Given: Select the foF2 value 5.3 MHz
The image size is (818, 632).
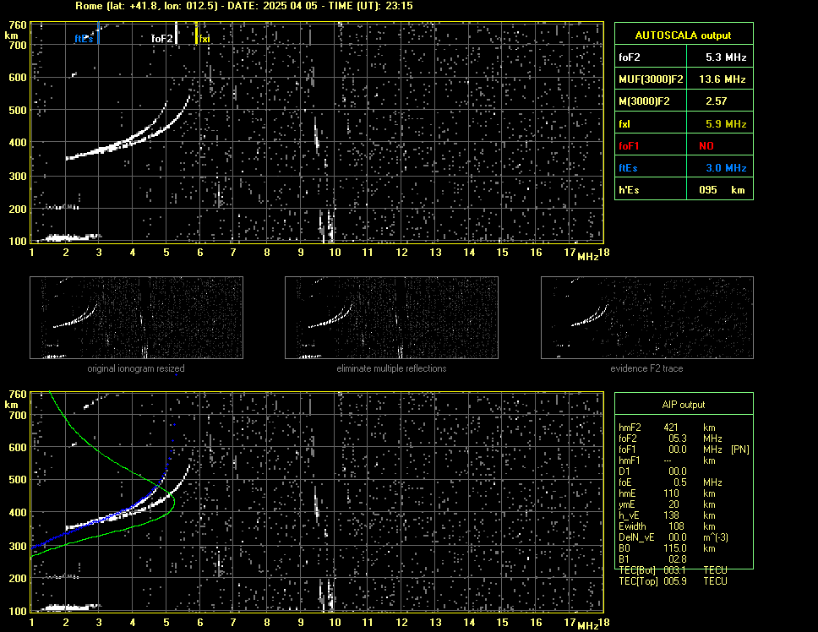Looking at the screenshot, I should [x=726, y=57].
